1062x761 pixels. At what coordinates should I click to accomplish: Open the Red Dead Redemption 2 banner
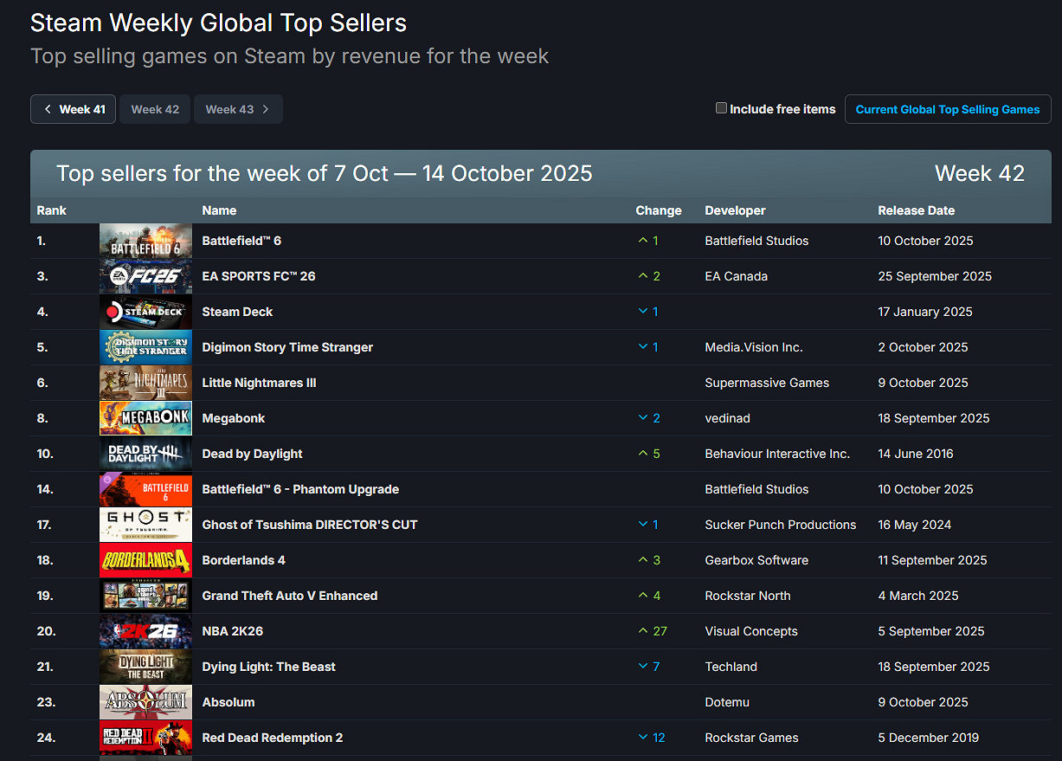(145, 738)
